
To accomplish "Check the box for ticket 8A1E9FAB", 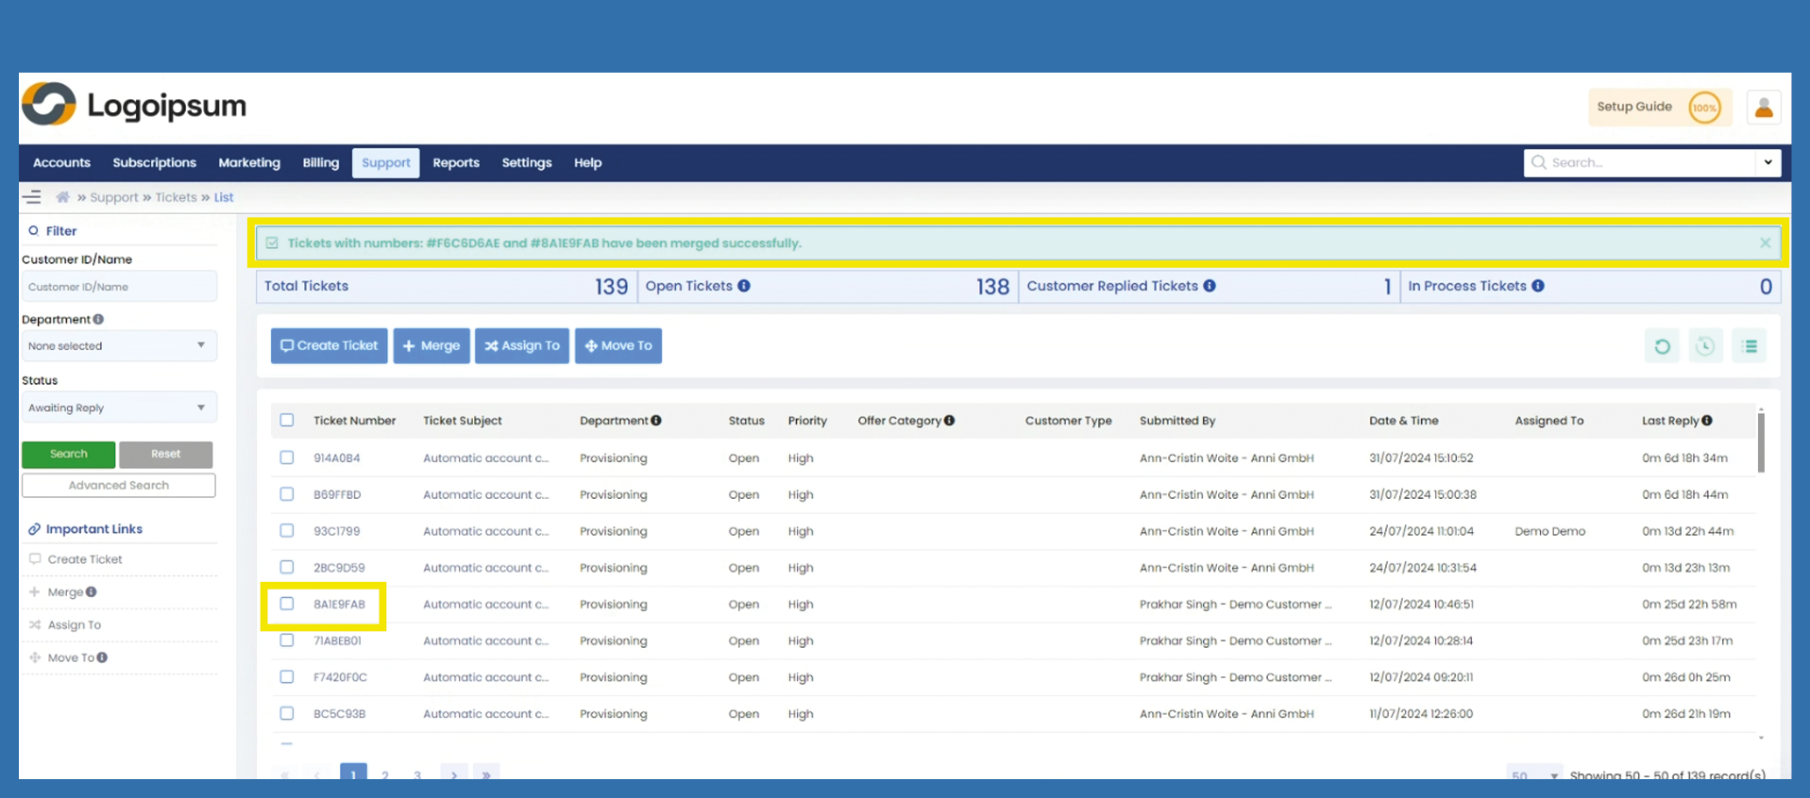I will pos(287,604).
